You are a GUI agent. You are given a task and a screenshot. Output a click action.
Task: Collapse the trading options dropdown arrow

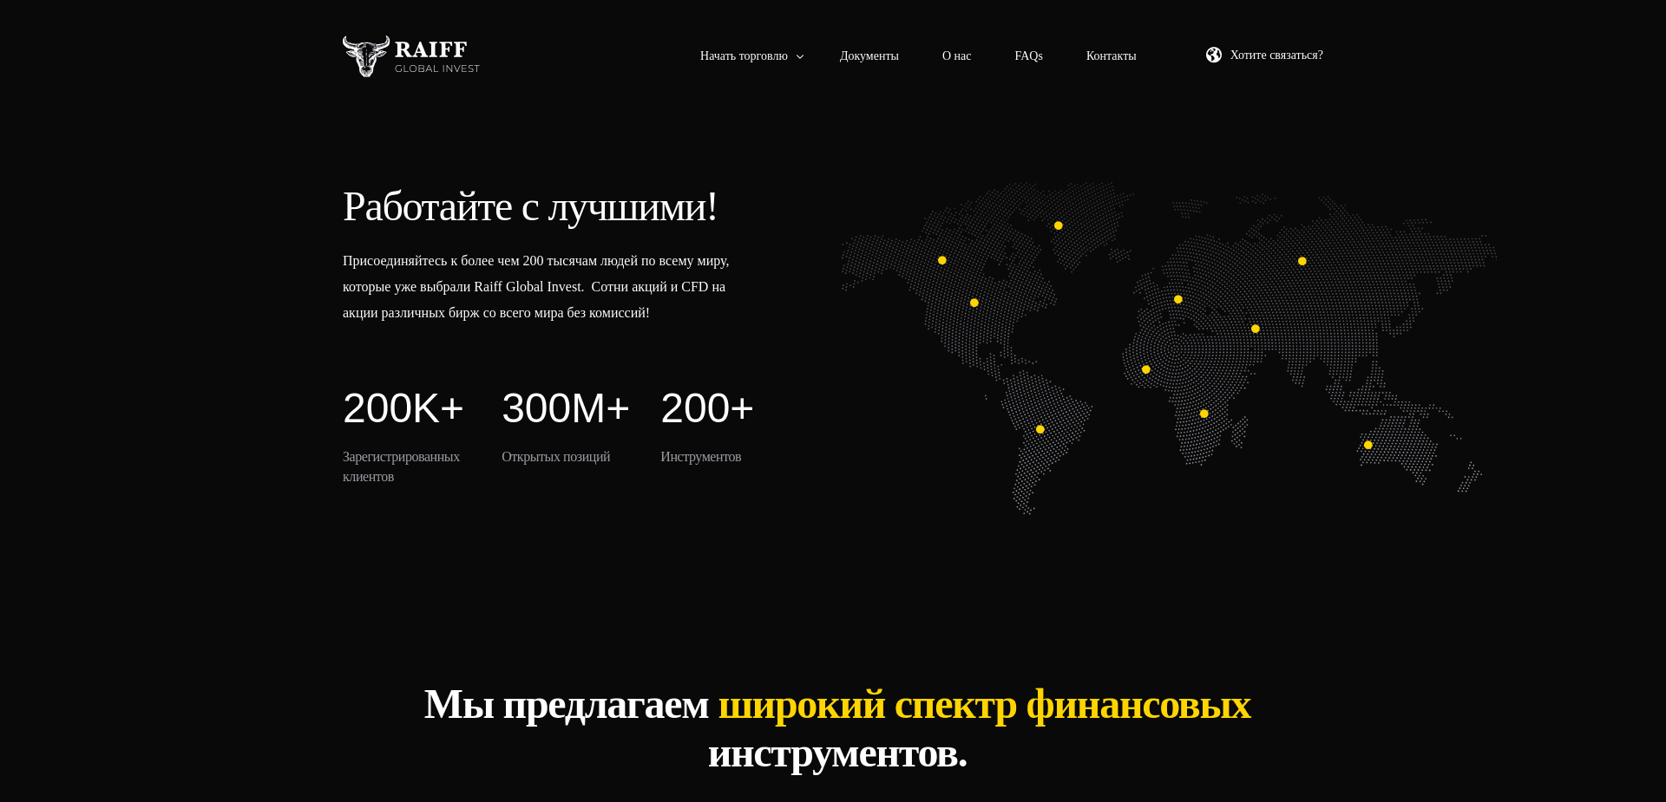pos(799,56)
